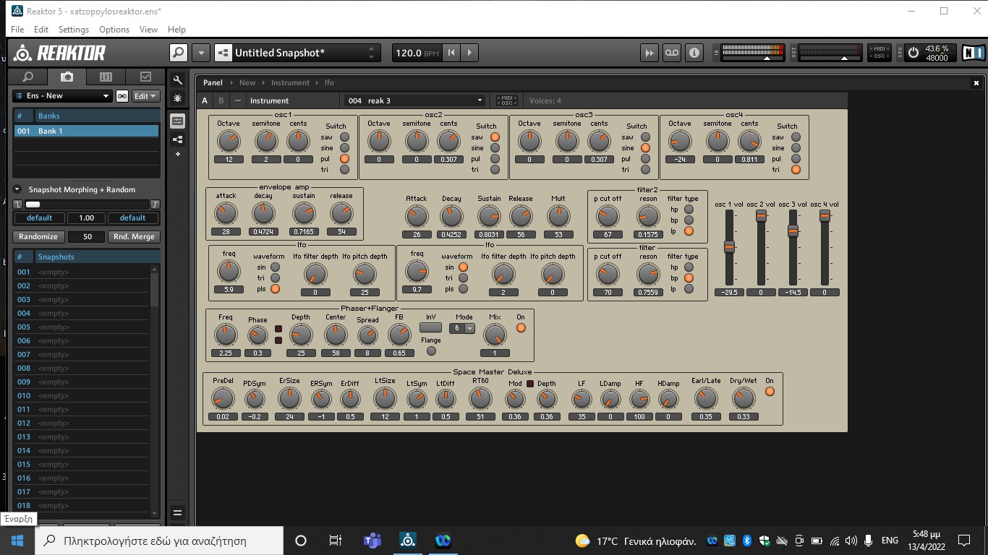
Task: Select the hp filter type in filter2
Action: 689,210
